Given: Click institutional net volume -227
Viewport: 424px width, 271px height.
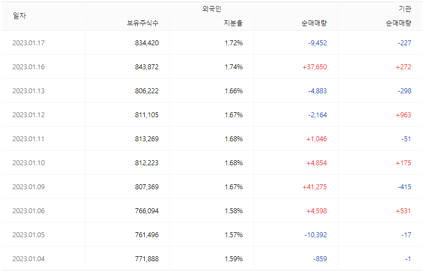Looking at the screenshot, I should [404, 43].
